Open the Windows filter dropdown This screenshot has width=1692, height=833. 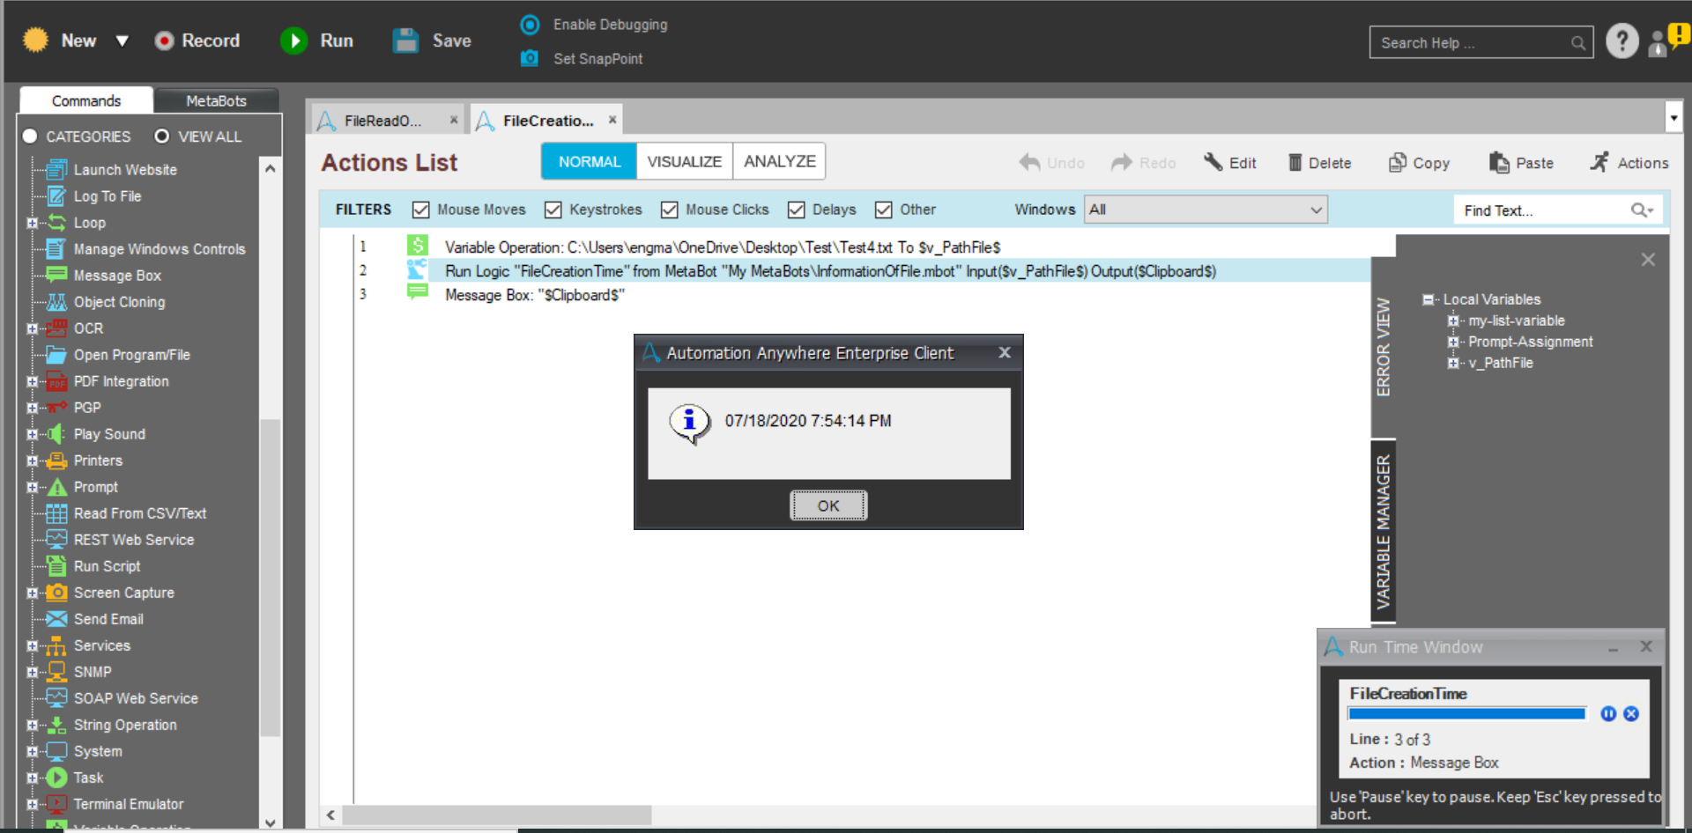click(1206, 210)
